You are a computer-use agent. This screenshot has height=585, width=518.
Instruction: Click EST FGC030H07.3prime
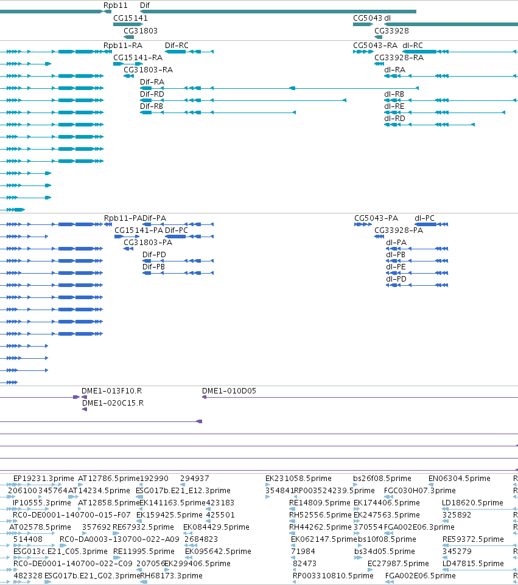point(420,490)
